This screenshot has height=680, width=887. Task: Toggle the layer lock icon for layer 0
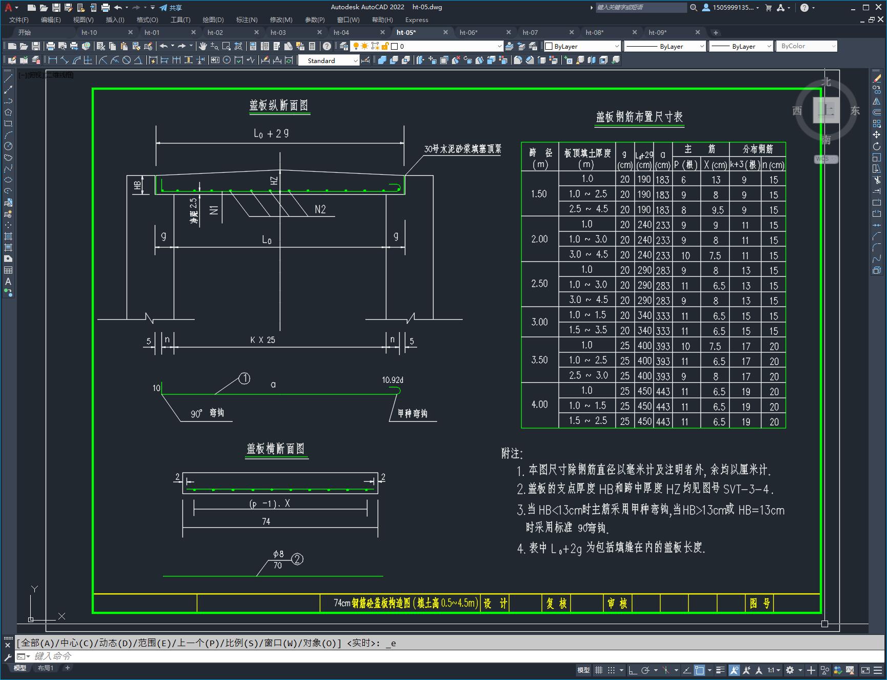point(385,46)
